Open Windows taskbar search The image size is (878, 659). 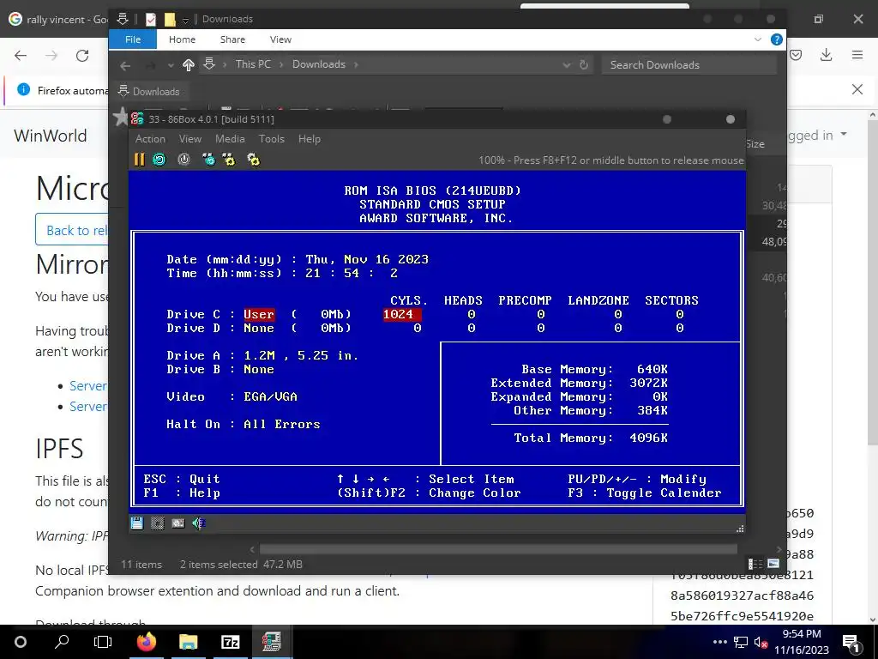62,642
